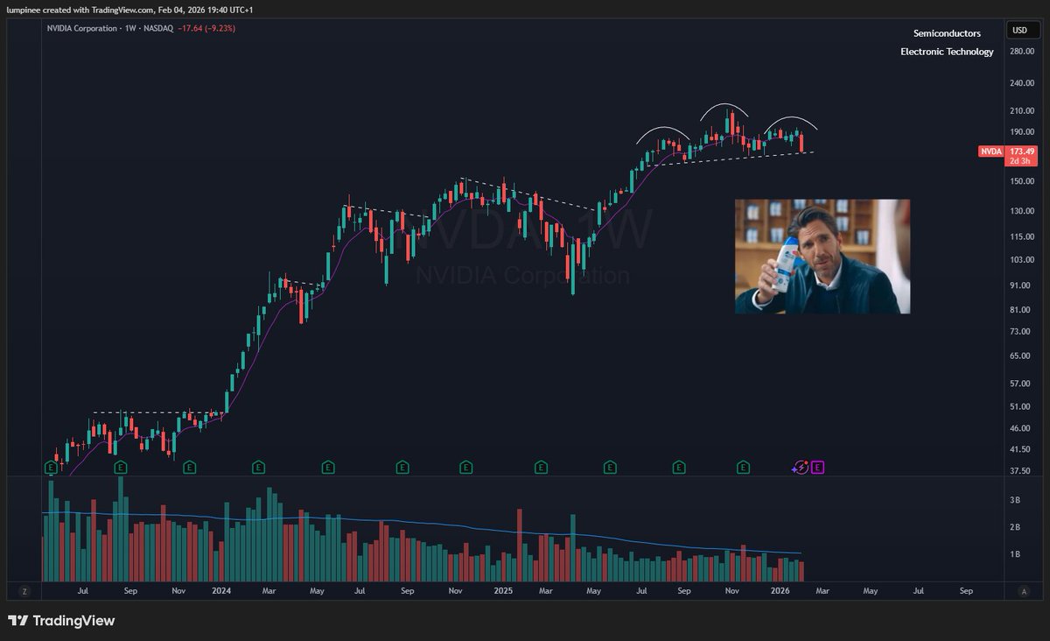Select the Electronic Technology sector label
The height and width of the screenshot is (641, 1050).
[x=947, y=52]
